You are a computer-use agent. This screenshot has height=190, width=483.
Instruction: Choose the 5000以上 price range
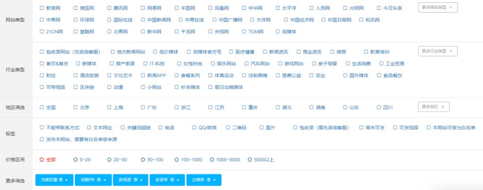pyautogui.click(x=250, y=160)
